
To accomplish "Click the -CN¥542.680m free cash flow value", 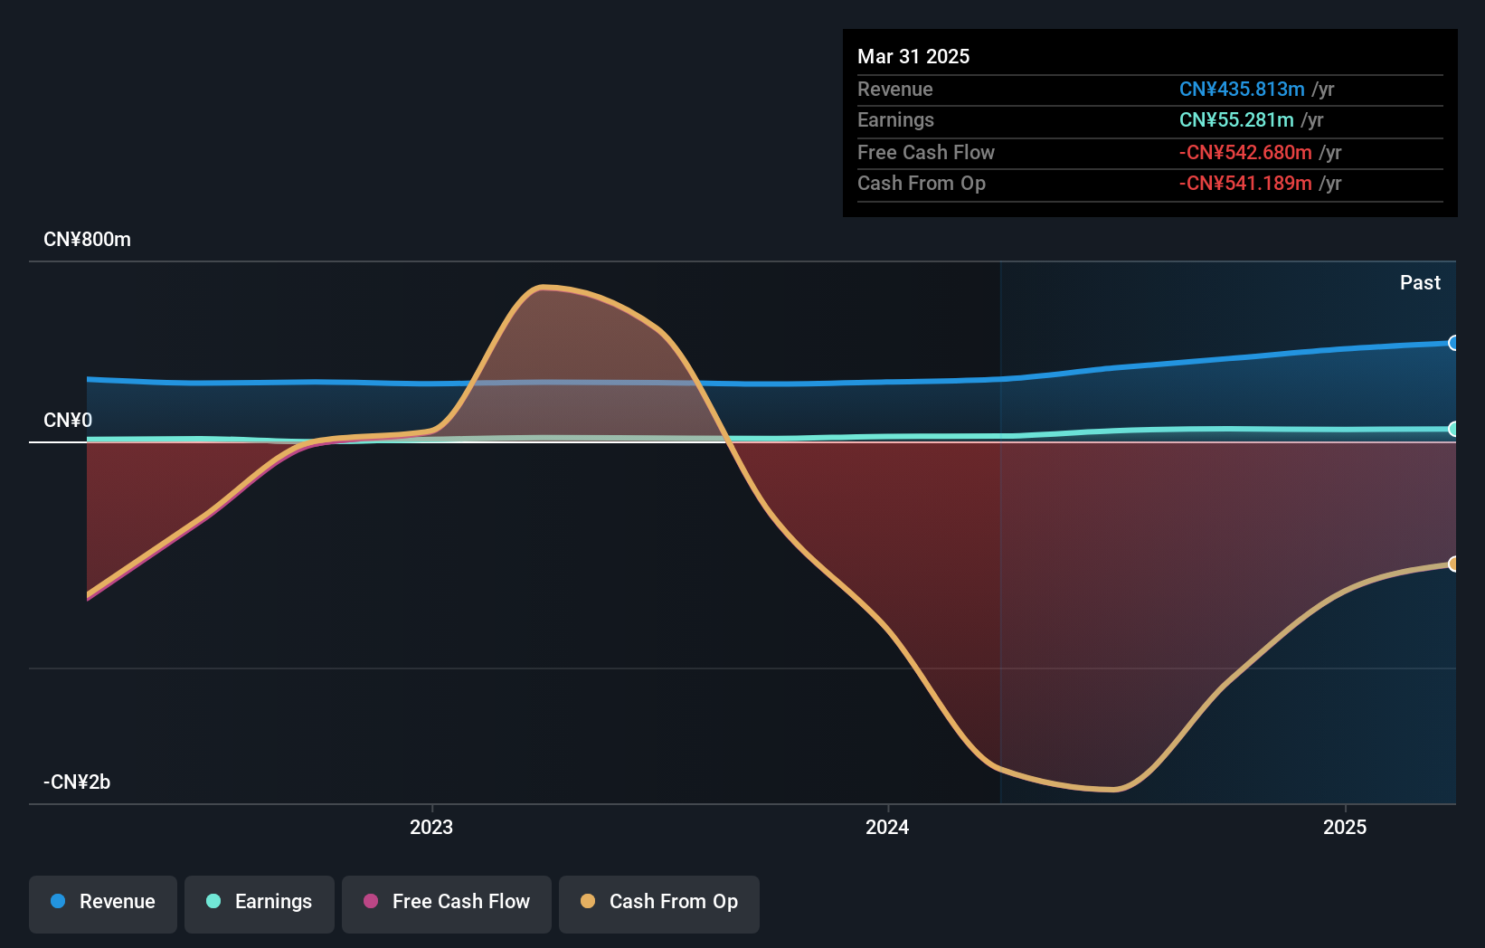I will pyautogui.click(x=1245, y=152).
